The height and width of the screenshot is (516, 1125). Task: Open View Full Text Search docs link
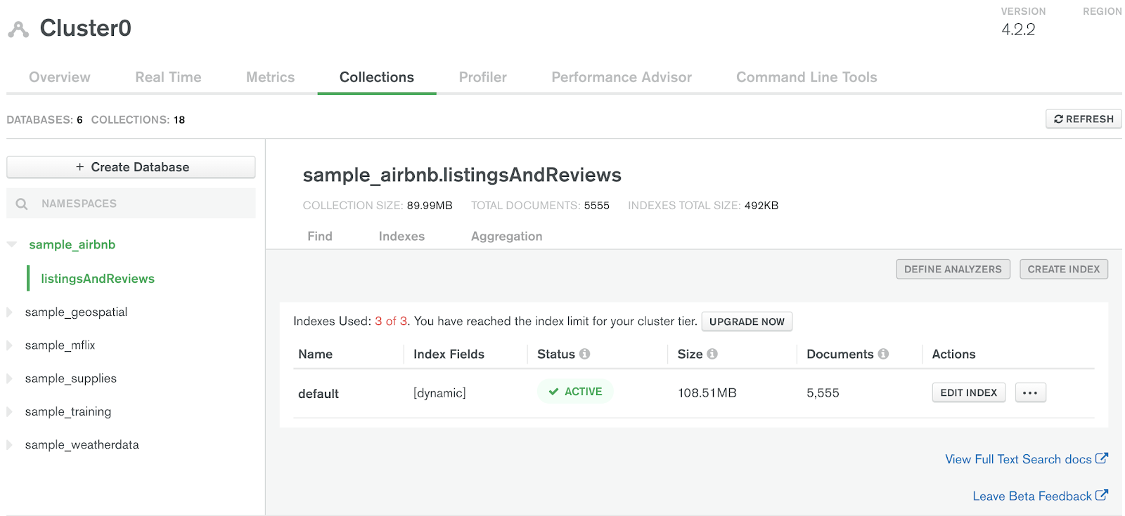pyautogui.click(x=1018, y=459)
